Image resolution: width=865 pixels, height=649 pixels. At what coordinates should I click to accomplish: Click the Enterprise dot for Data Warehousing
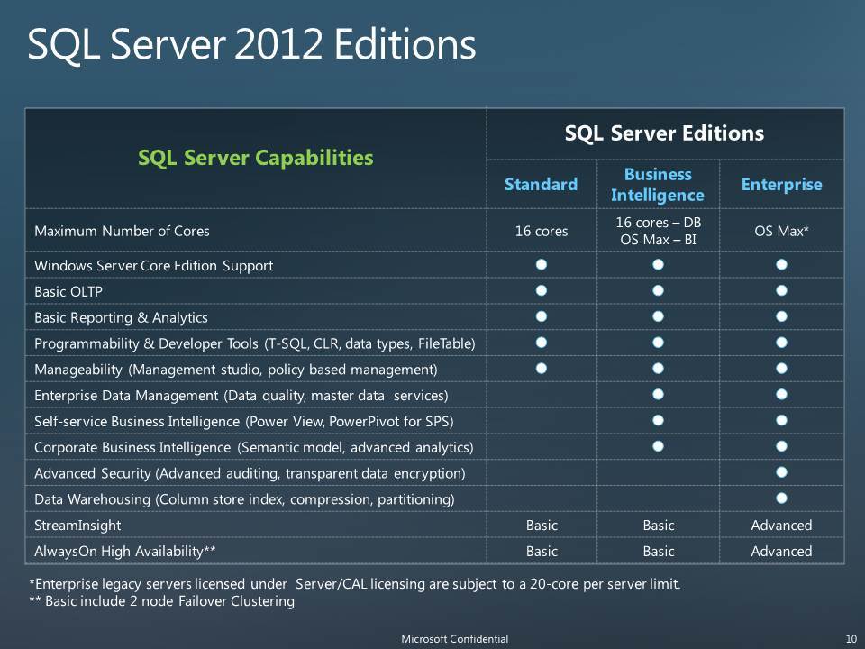pos(779,498)
